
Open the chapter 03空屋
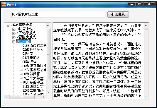[x=28, y=54]
